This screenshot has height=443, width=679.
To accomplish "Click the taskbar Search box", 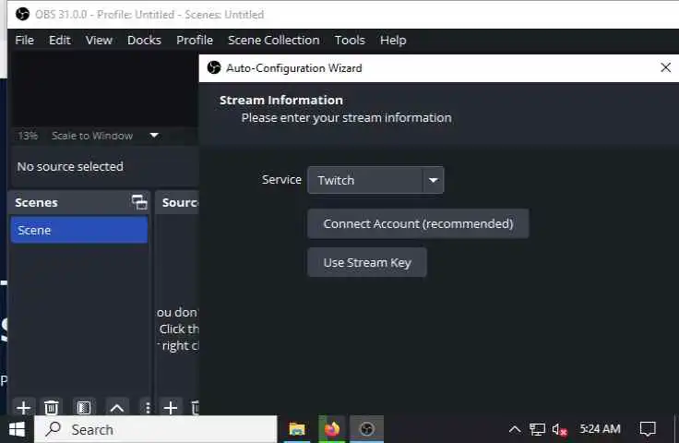I will [156, 429].
